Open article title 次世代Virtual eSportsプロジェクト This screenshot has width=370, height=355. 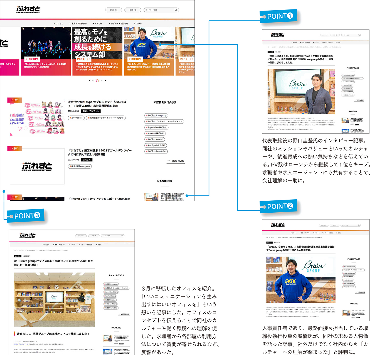[97, 104]
